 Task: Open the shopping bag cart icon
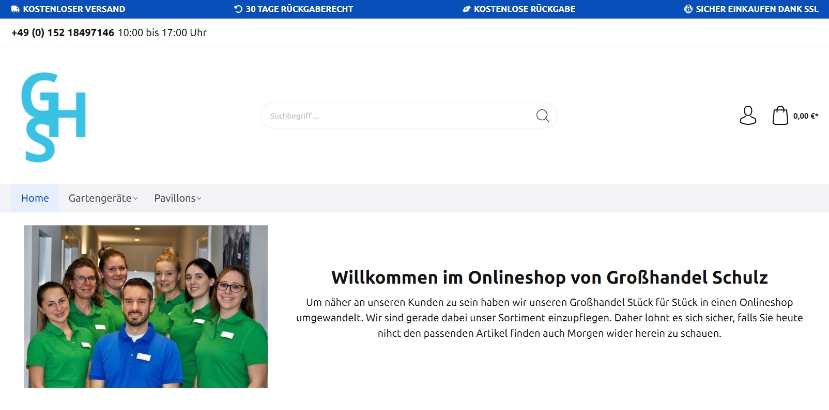tap(780, 116)
